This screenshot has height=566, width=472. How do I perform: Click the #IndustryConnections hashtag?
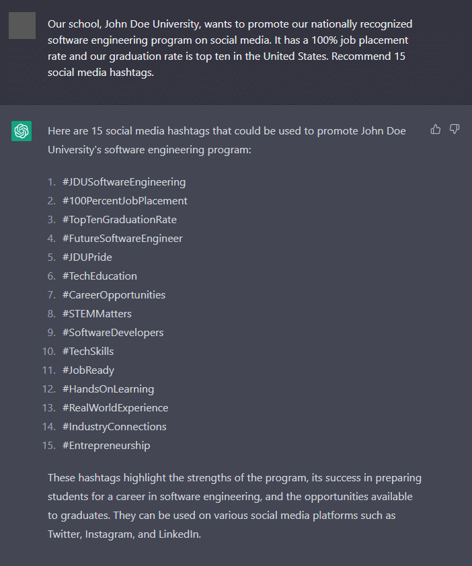pyautogui.click(x=114, y=426)
